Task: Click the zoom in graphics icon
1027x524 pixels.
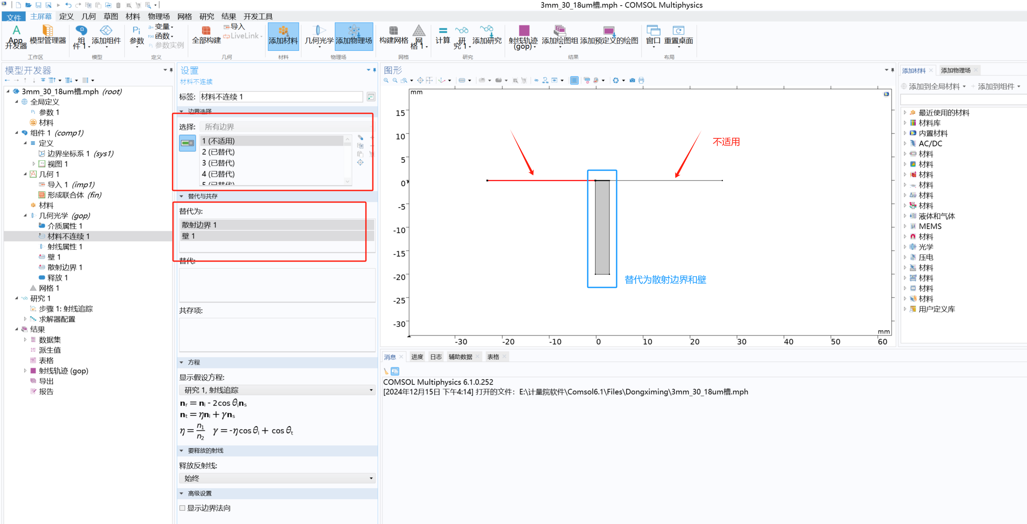Action: [386, 80]
